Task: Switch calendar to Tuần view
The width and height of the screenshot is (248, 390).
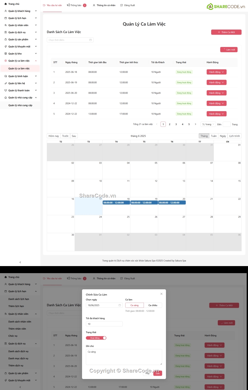Action: click(x=214, y=136)
